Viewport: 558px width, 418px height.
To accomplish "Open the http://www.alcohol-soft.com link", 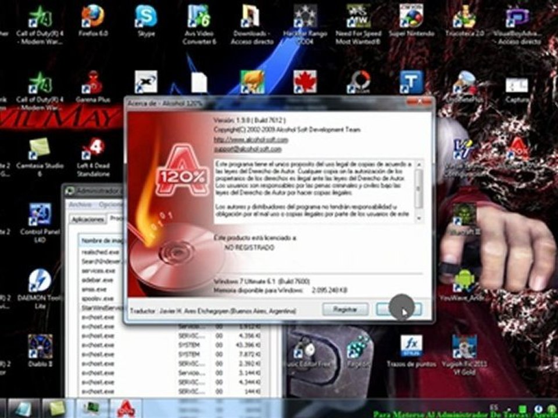I will coord(251,140).
